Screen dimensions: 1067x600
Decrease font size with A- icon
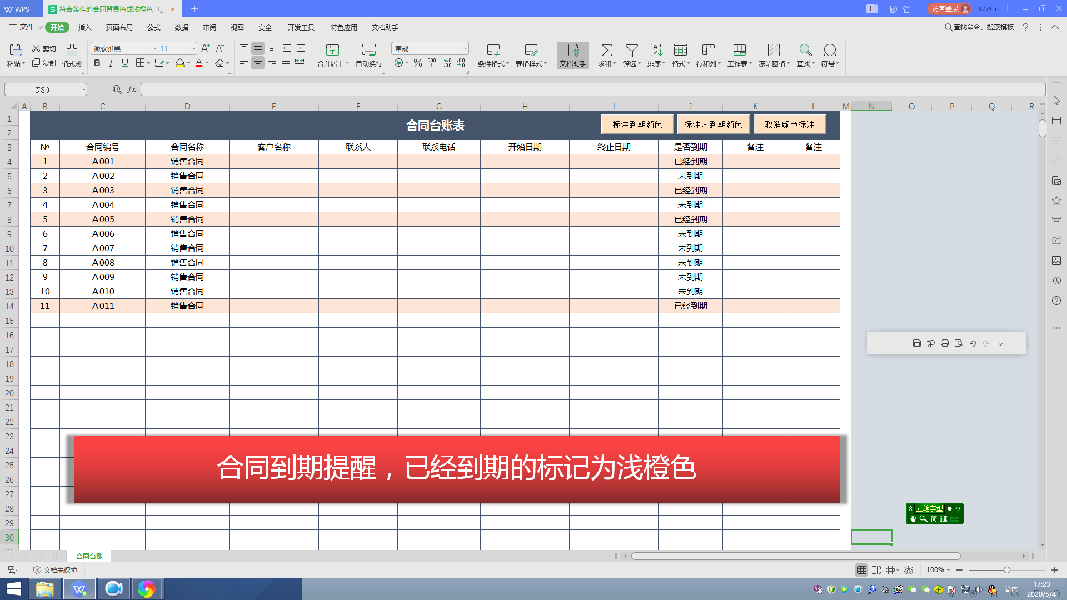[x=220, y=48]
